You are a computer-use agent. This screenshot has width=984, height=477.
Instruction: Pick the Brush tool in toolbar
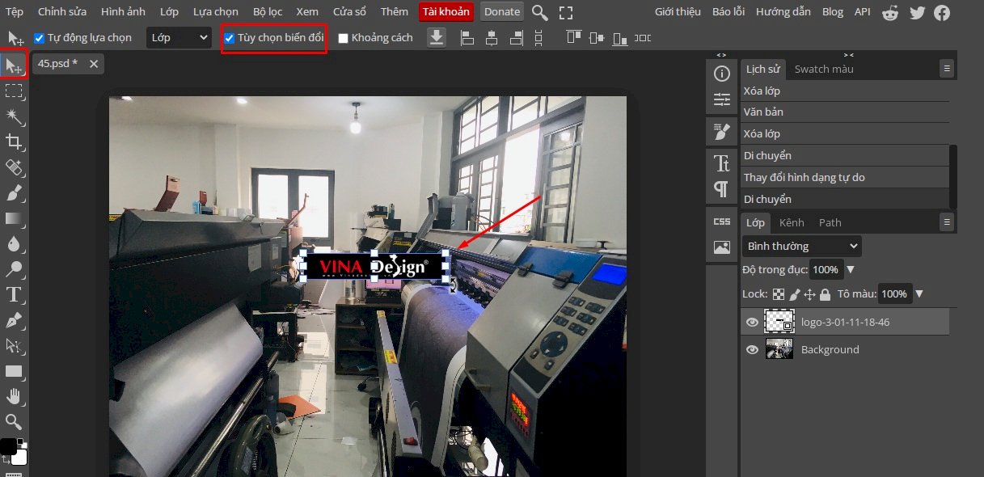click(14, 193)
